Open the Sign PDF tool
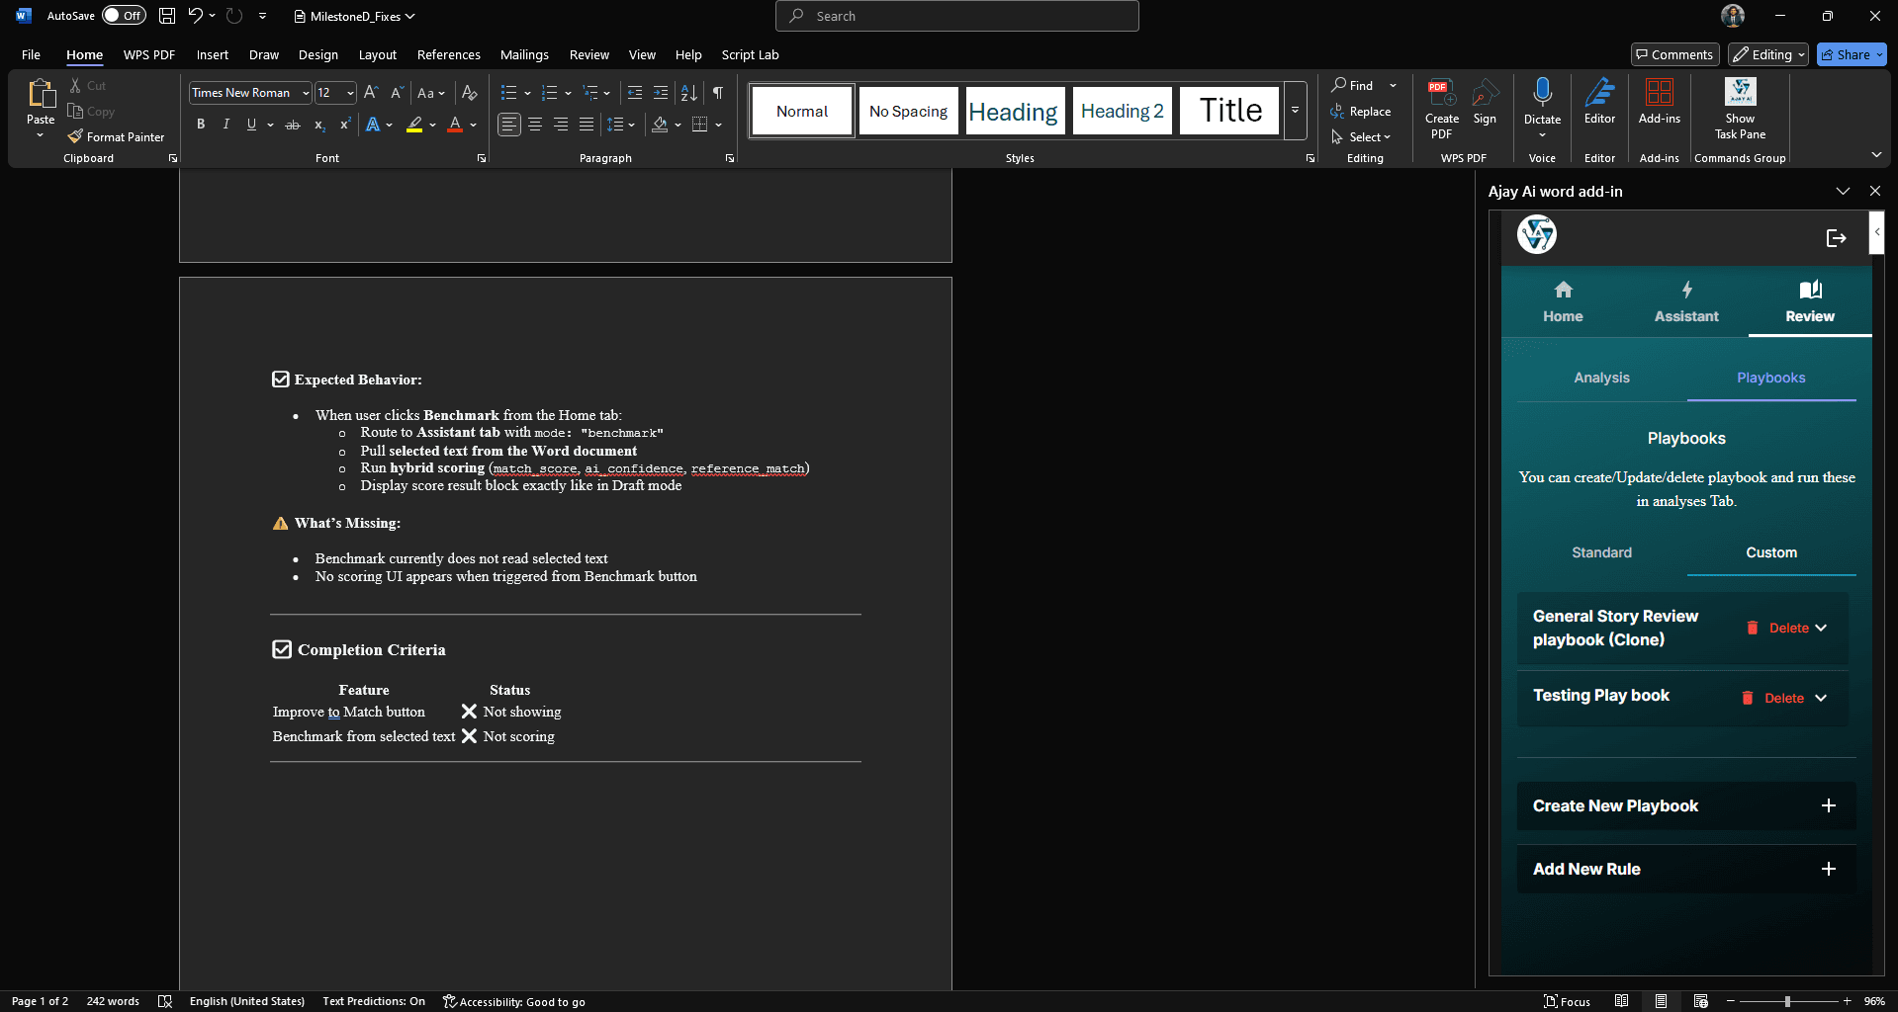Screen dimensions: 1898x1012 coord(1485,103)
